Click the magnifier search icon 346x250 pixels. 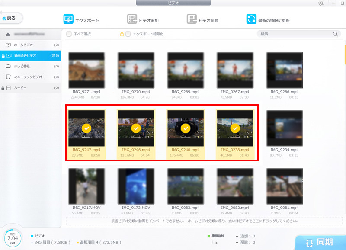click(335, 34)
